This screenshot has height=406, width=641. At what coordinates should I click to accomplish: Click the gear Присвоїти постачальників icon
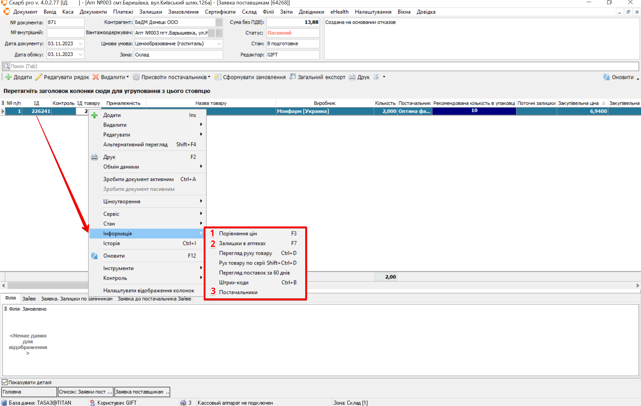(x=136, y=77)
